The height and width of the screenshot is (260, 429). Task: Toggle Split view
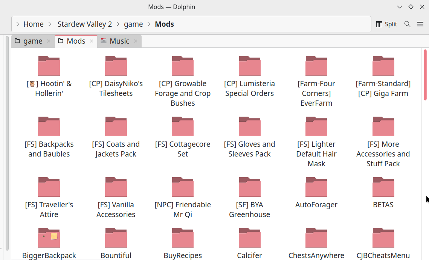click(x=386, y=24)
